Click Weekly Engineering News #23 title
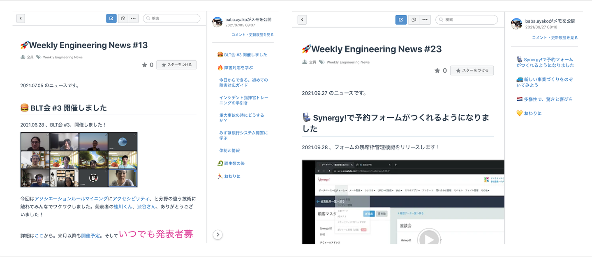 [x=372, y=49]
